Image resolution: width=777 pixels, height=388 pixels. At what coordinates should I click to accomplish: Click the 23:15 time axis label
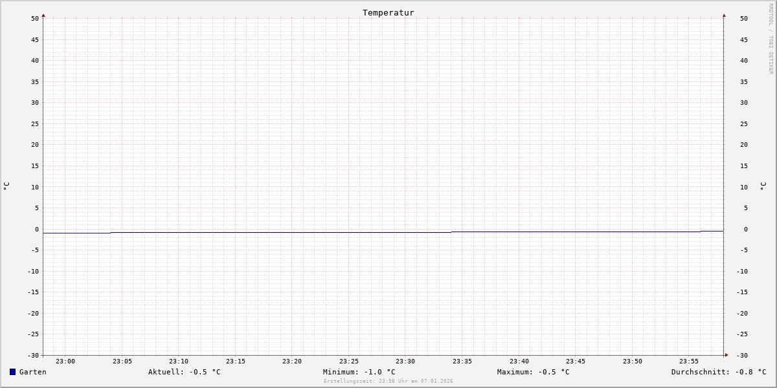coord(236,361)
